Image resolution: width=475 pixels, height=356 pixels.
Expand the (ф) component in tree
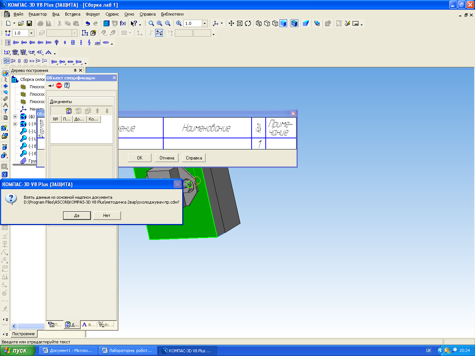tap(15, 116)
